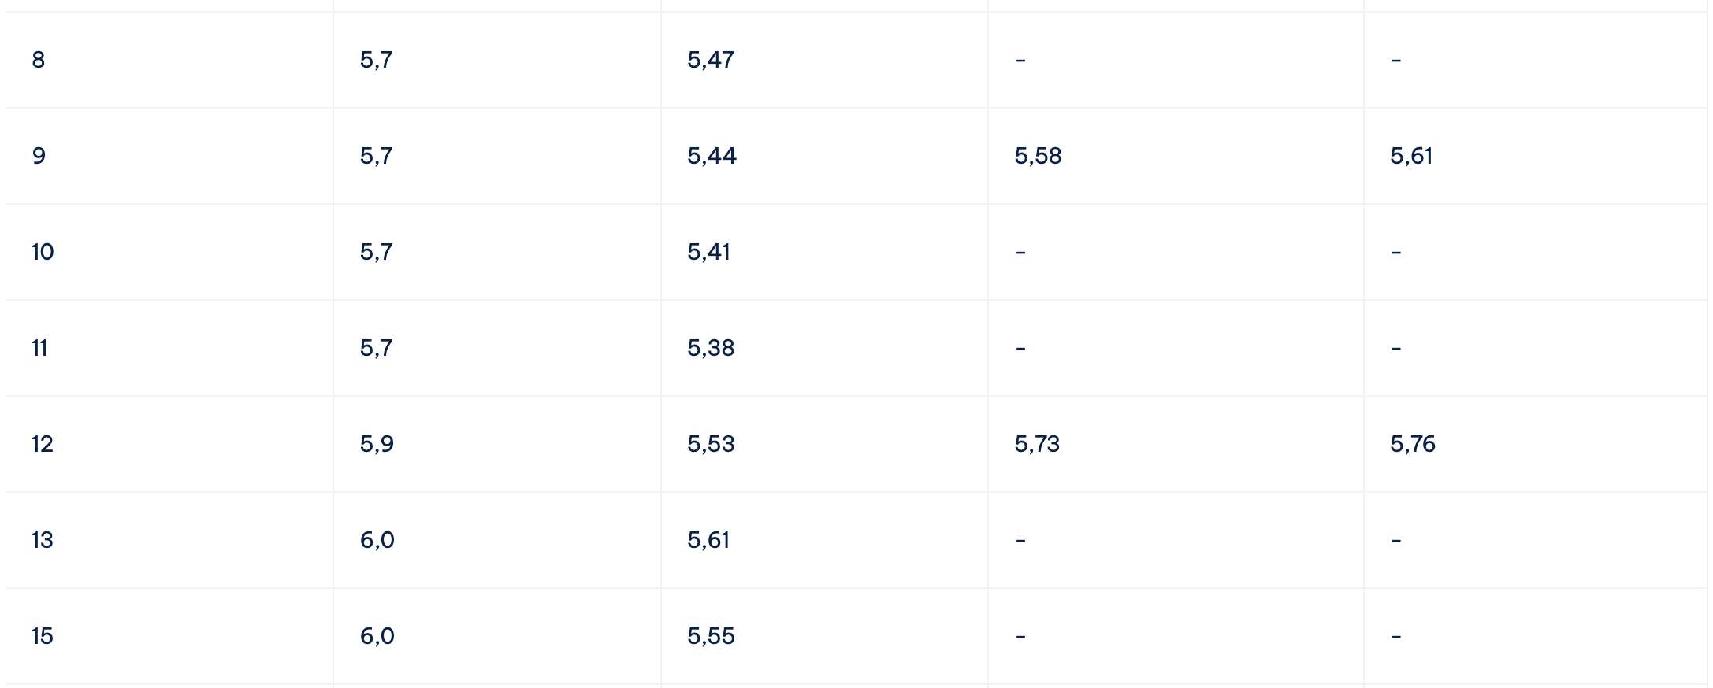Select the 5,44 cell in row 9
Image resolution: width=1713 pixels, height=688 pixels.
(824, 156)
